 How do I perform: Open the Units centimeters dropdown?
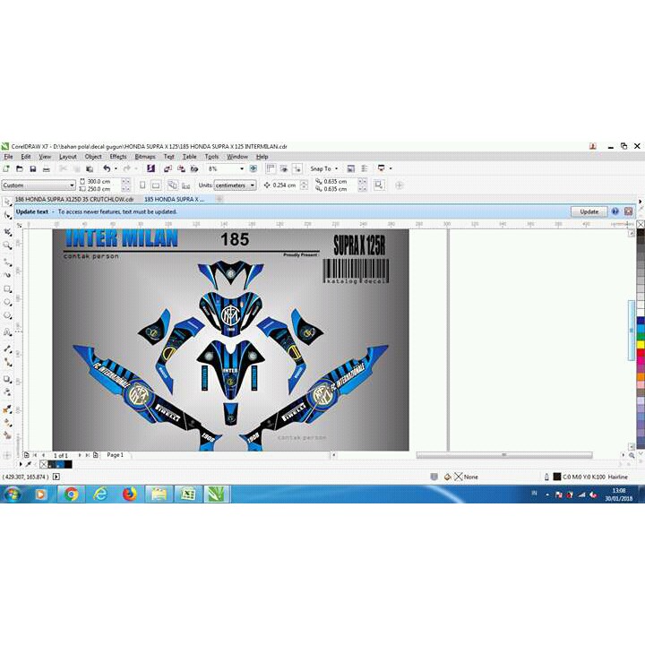(x=235, y=185)
